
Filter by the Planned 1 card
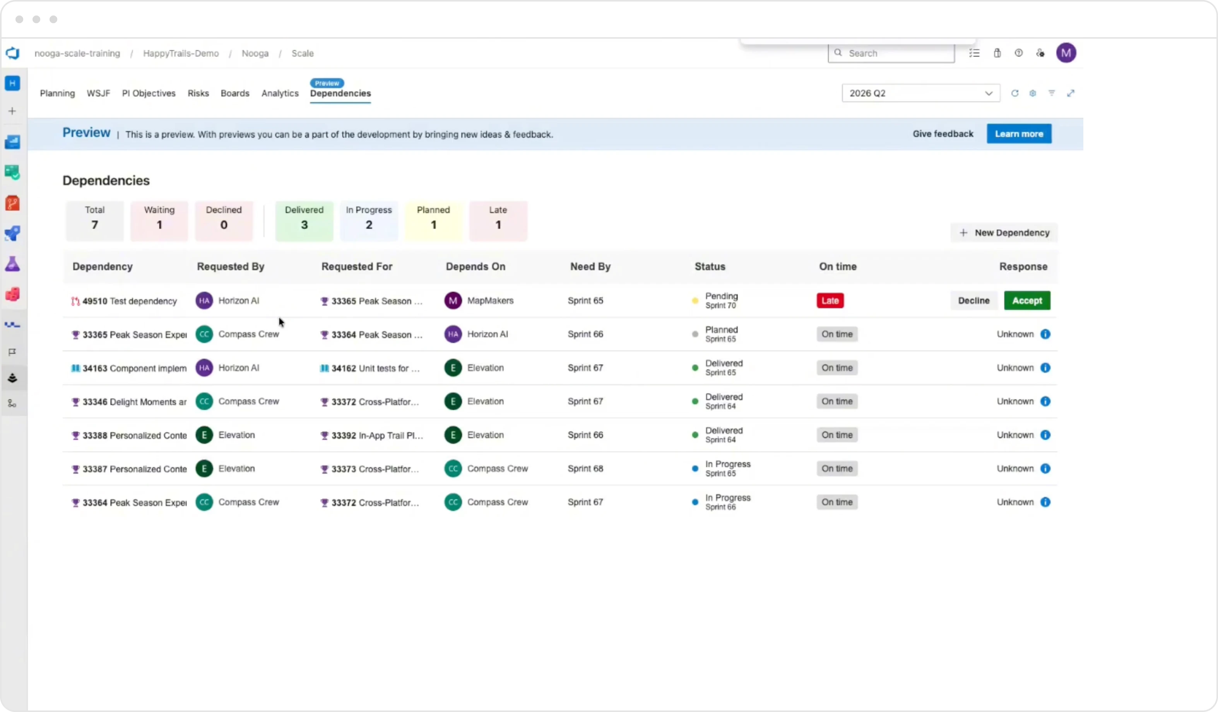434,221
